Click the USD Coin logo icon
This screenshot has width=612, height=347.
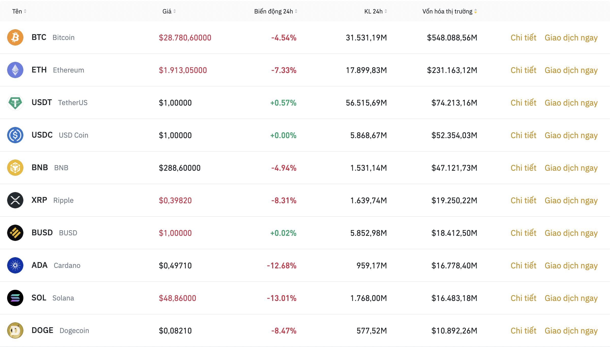point(15,135)
